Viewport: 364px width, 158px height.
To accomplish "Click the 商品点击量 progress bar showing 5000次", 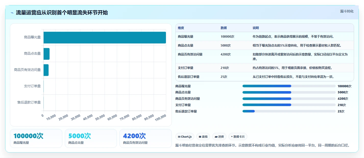I will (289, 92).
